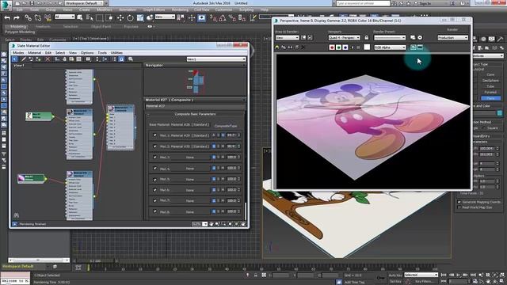Open the Render Preset dropdown
The width and height of the screenshot is (507, 285).
coord(390,37)
